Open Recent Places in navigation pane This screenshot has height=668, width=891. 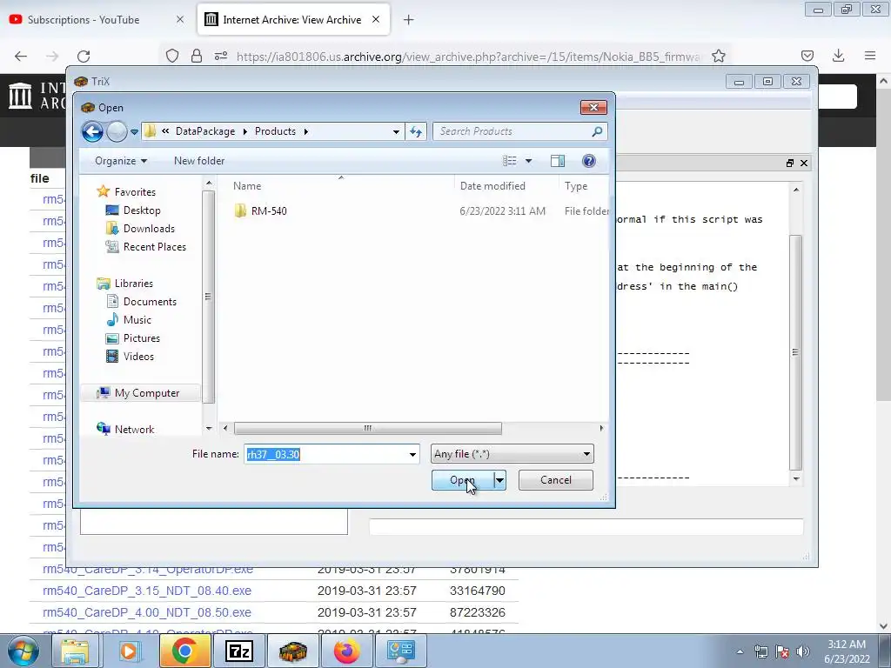pyautogui.click(x=155, y=246)
